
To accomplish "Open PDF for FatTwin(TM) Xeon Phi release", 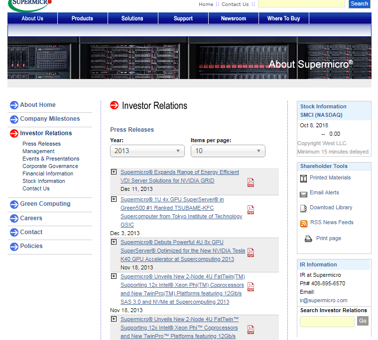I will coord(251,287).
